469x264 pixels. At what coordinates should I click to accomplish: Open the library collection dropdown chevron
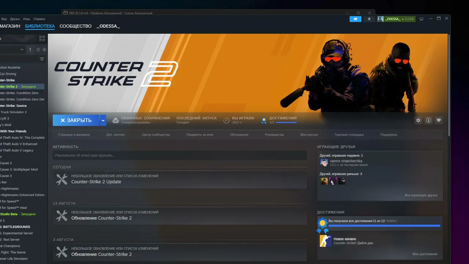coord(22,49)
